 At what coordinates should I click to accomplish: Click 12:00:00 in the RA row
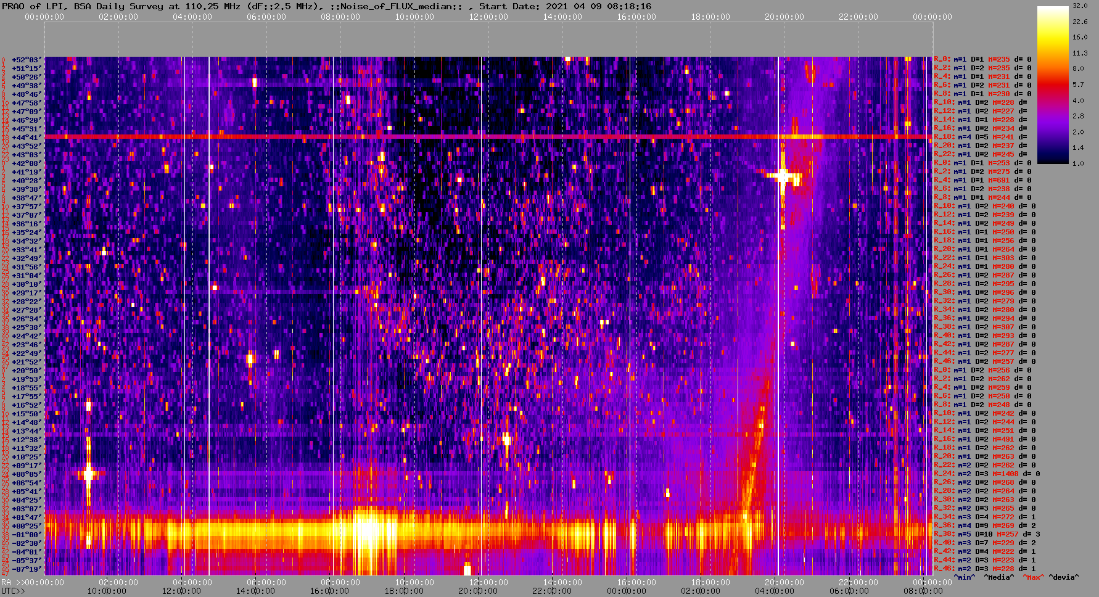coord(488,583)
